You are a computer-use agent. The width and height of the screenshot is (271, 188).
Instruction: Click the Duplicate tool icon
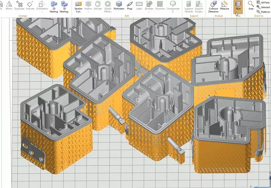click(19, 4)
